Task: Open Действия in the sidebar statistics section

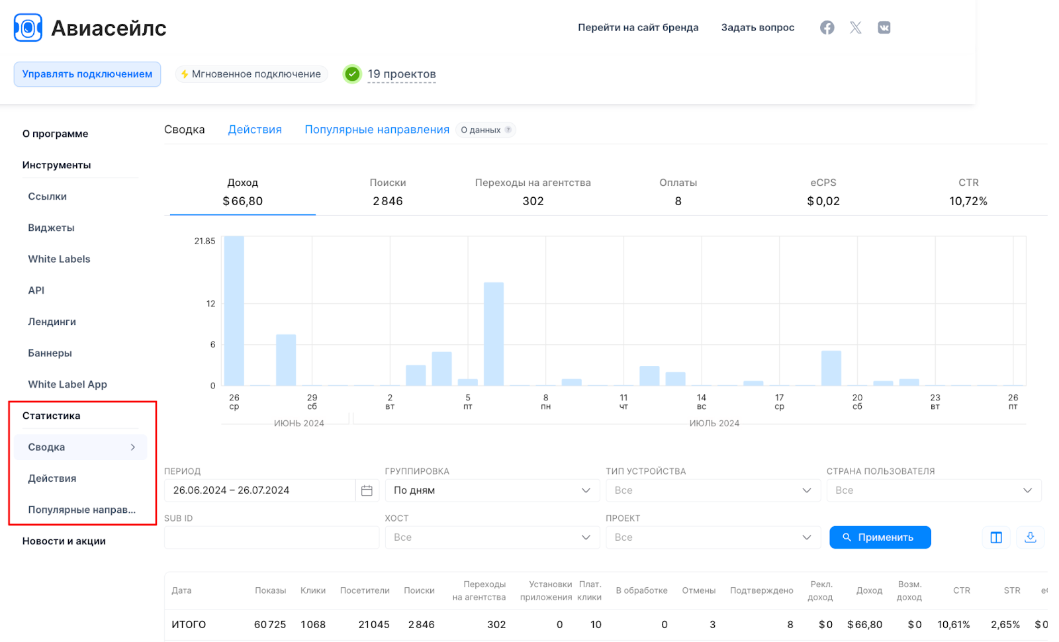Action: coord(52,479)
